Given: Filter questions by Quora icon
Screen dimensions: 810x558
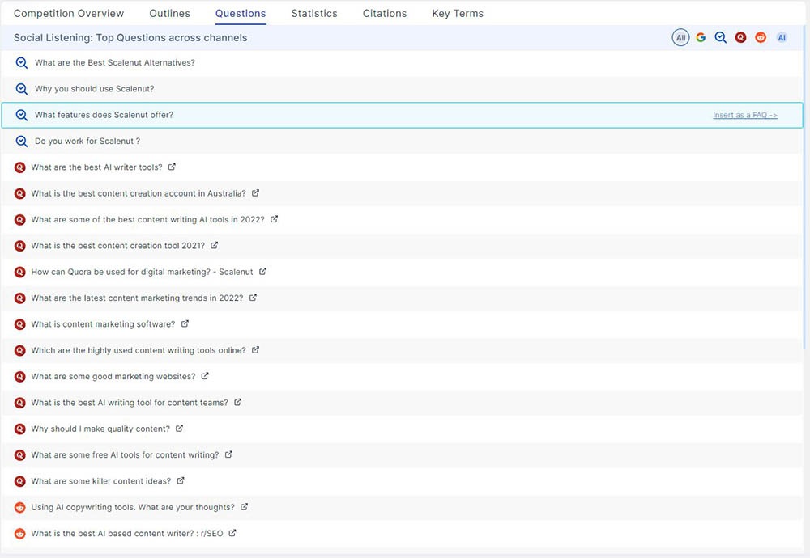Looking at the screenshot, I should point(740,37).
